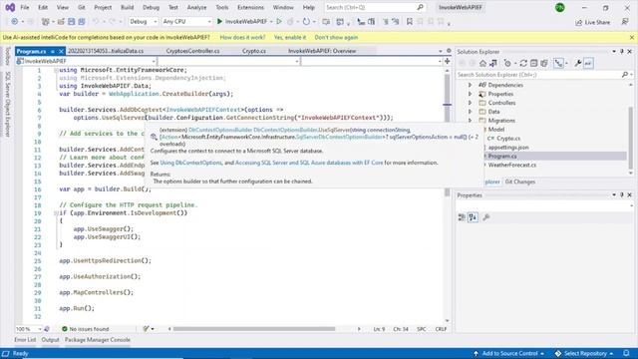Click the Undo toolbar icon
The image size is (638, 359).
(96, 22)
